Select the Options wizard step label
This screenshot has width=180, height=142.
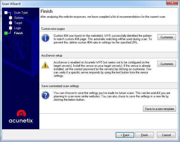(x=19, y=18)
